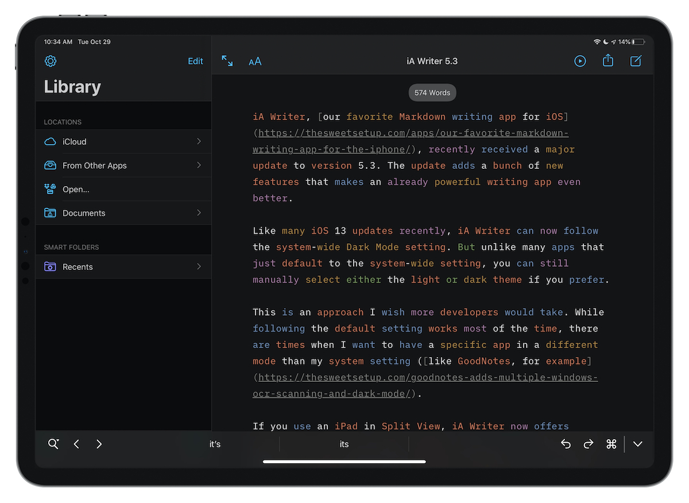Dismiss the keyboard with the down chevron
This screenshot has width=689, height=503.
pos(637,444)
